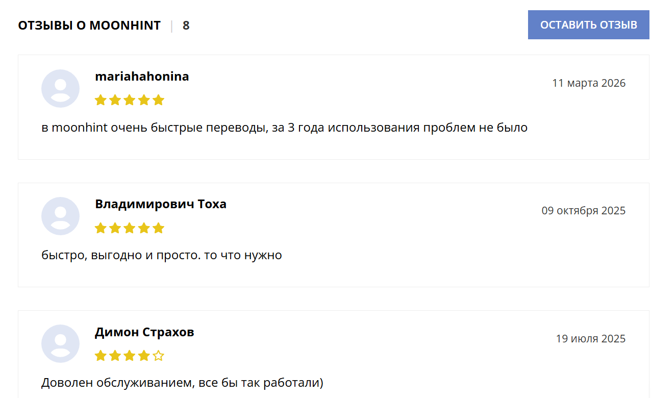Click the date '19 июля 2025'
This screenshot has height=398, width=651.
point(590,339)
